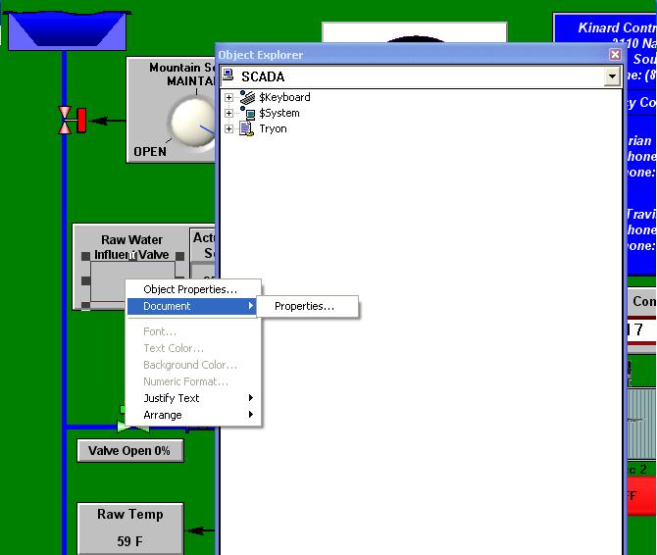Image resolution: width=657 pixels, height=555 pixels.
Task: Click the blue reservoir tank graphic
Action: 67,30
